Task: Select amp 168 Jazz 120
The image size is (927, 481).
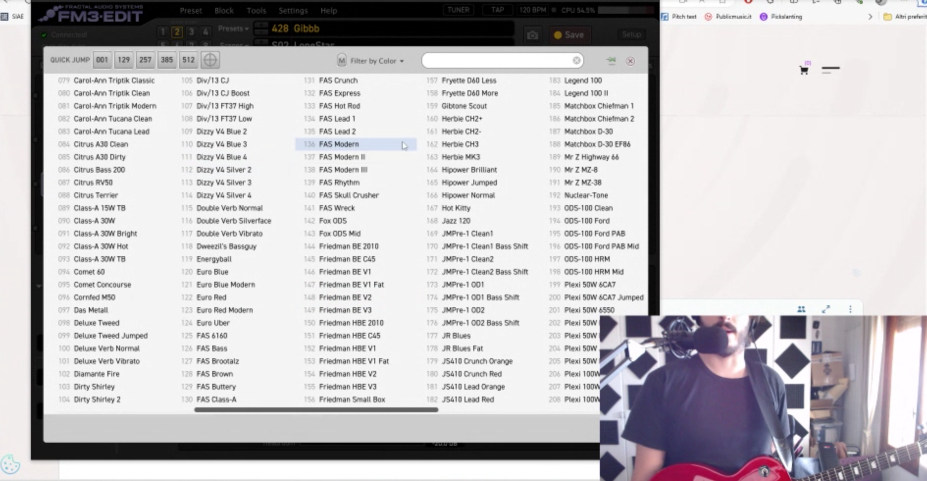Action: coord(448,221)
